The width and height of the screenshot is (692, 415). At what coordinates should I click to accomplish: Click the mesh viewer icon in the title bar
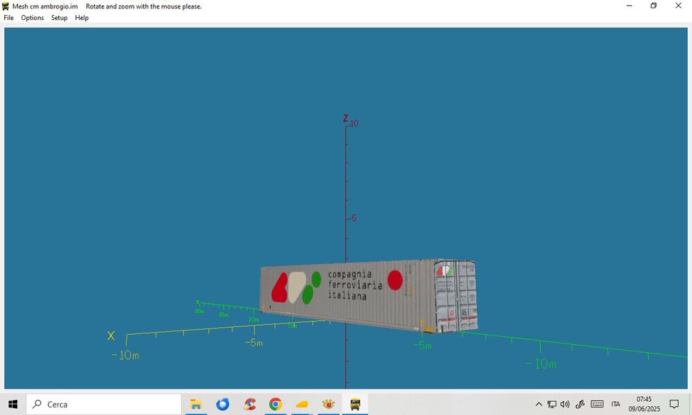coord(6,6)
